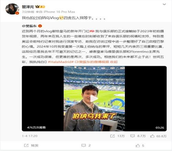The image size is (172, 151).
Task: Play the Bernabéu vlog video
Action: pos(94,98)
